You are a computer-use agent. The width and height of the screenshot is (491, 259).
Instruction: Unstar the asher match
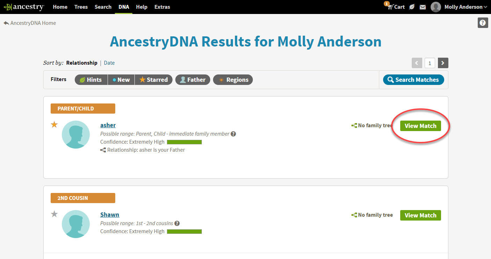pyautogui.click(x=54, y=124)
